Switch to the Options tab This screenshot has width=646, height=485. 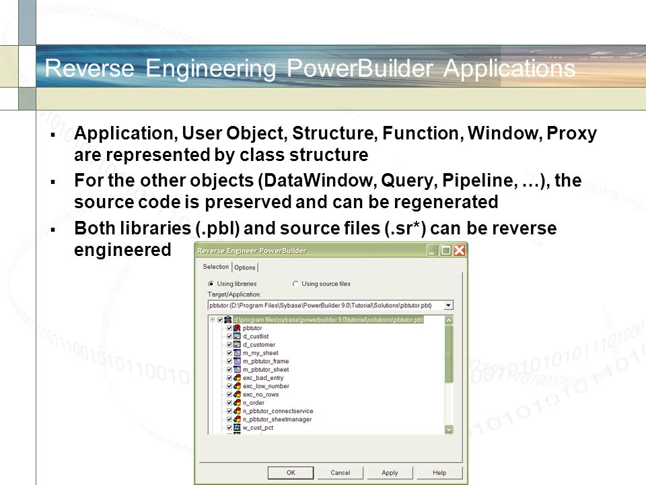tap(245, 267)
